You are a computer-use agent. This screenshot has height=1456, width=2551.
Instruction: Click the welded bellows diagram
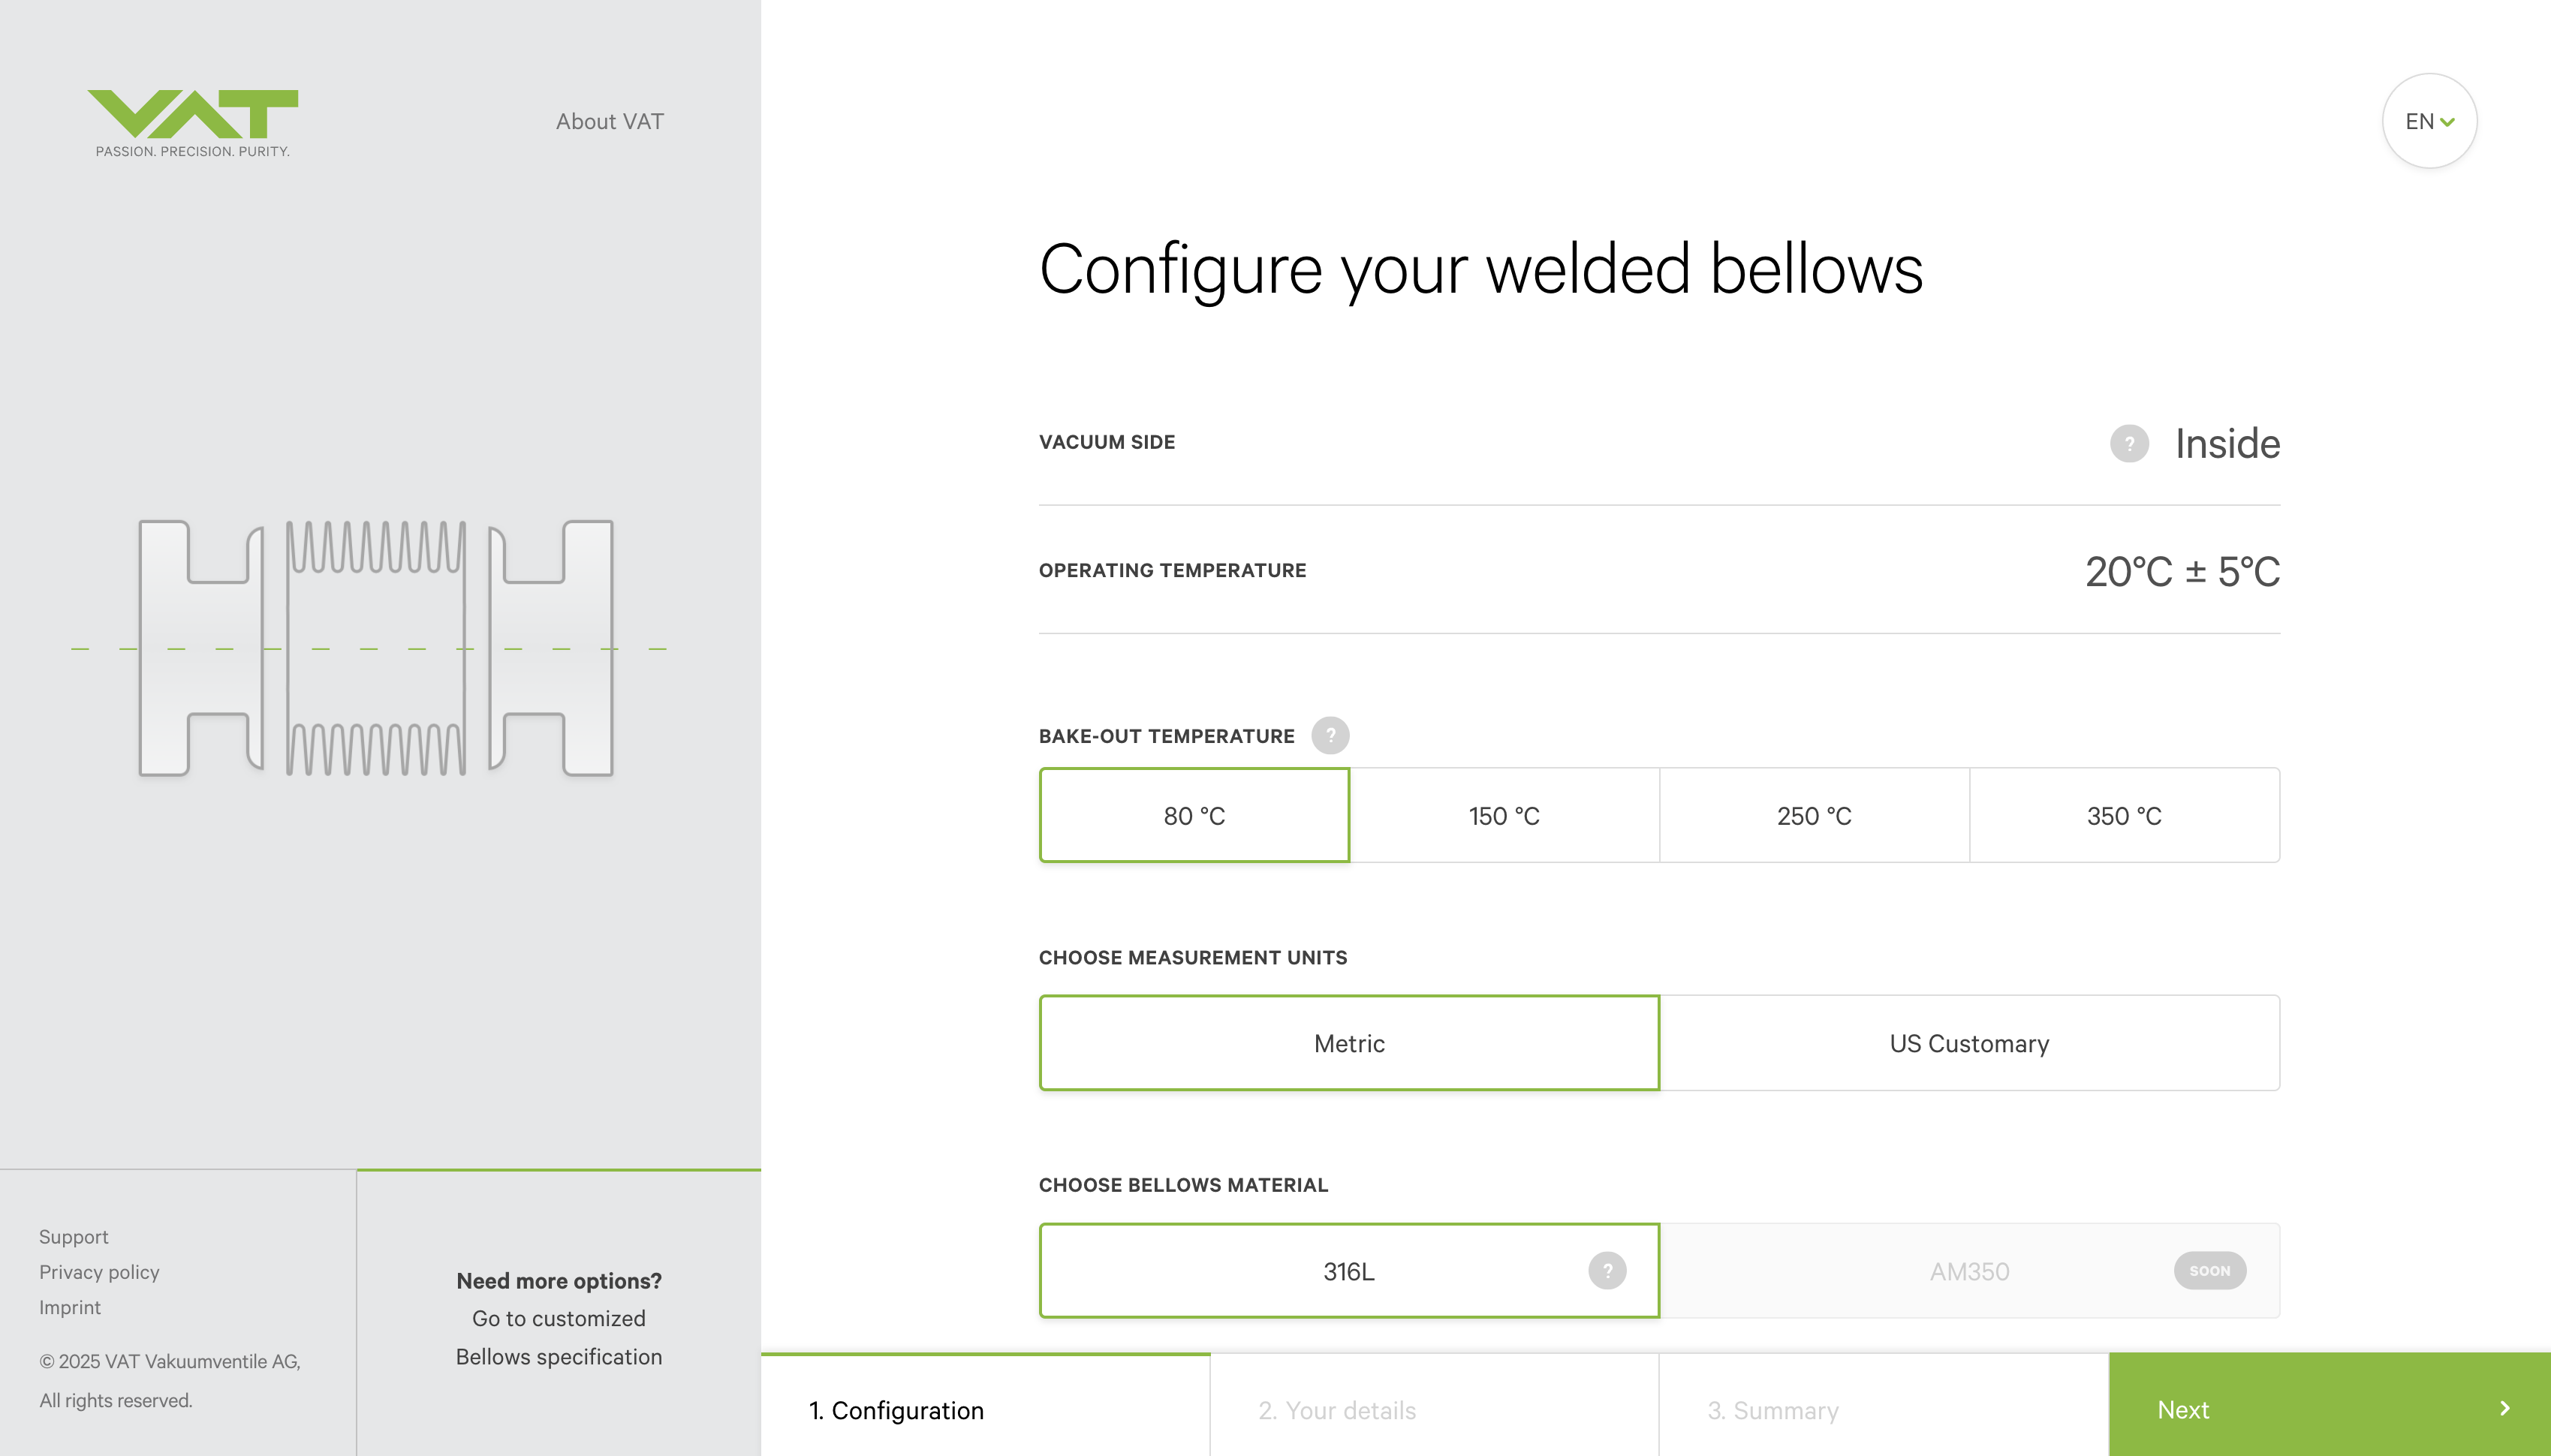click(376, 648)
